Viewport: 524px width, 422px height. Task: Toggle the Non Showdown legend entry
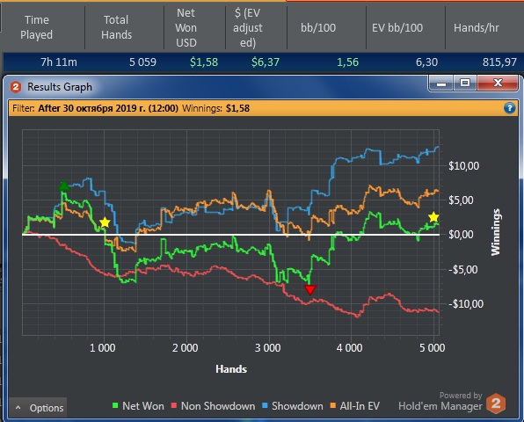(x=213, y=406)
